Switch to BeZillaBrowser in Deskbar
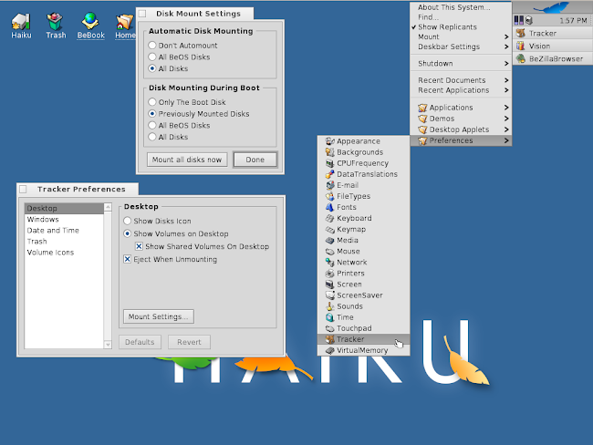 click(553, 58)
